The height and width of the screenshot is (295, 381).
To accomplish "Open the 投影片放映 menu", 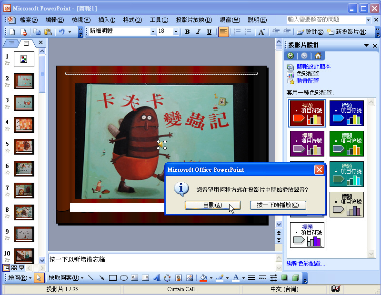I will point(194,20).
